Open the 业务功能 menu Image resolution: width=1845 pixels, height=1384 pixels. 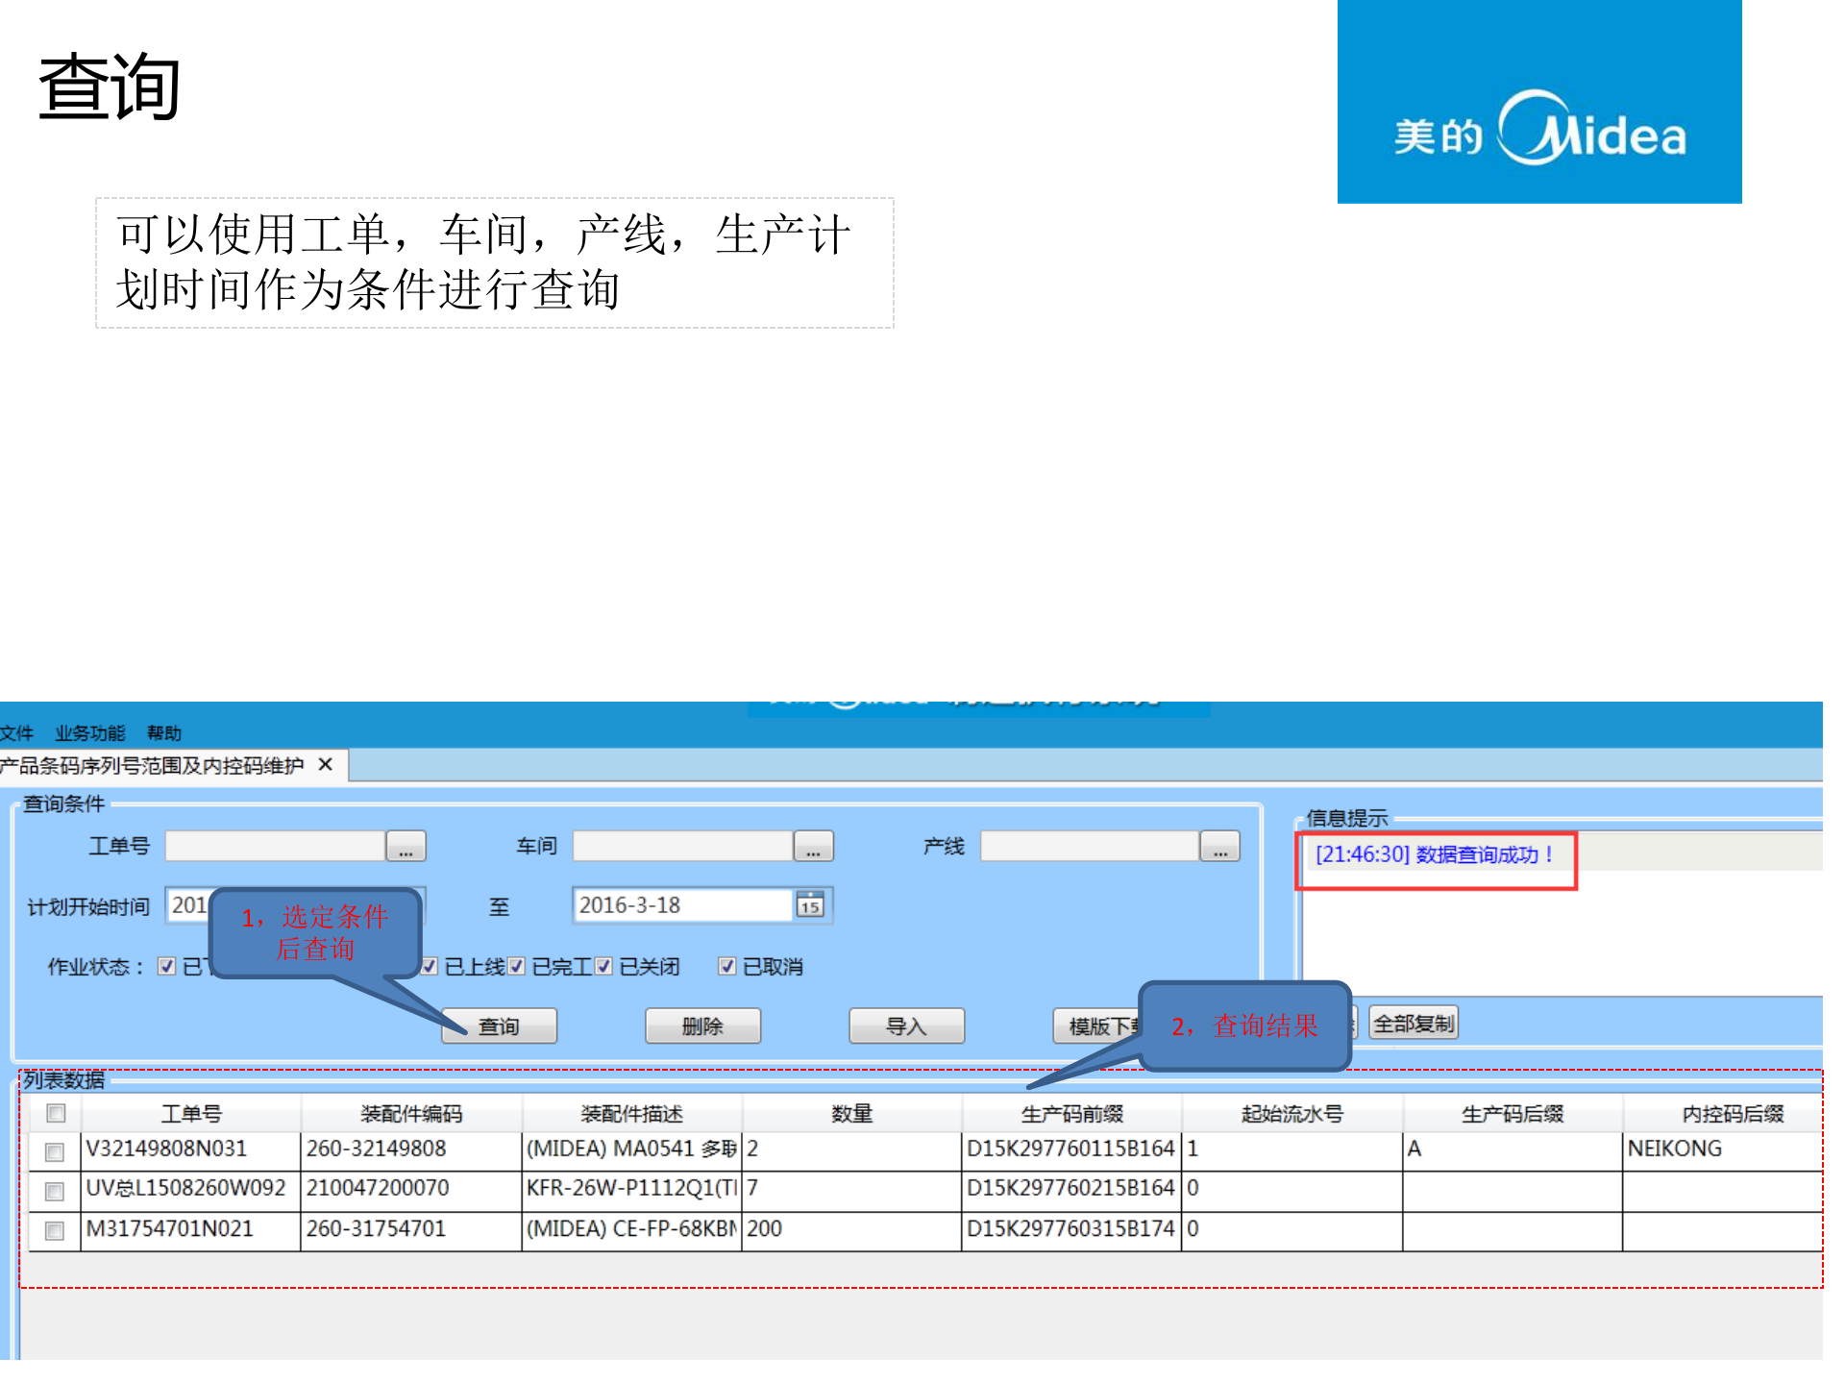tap(90, 732)
